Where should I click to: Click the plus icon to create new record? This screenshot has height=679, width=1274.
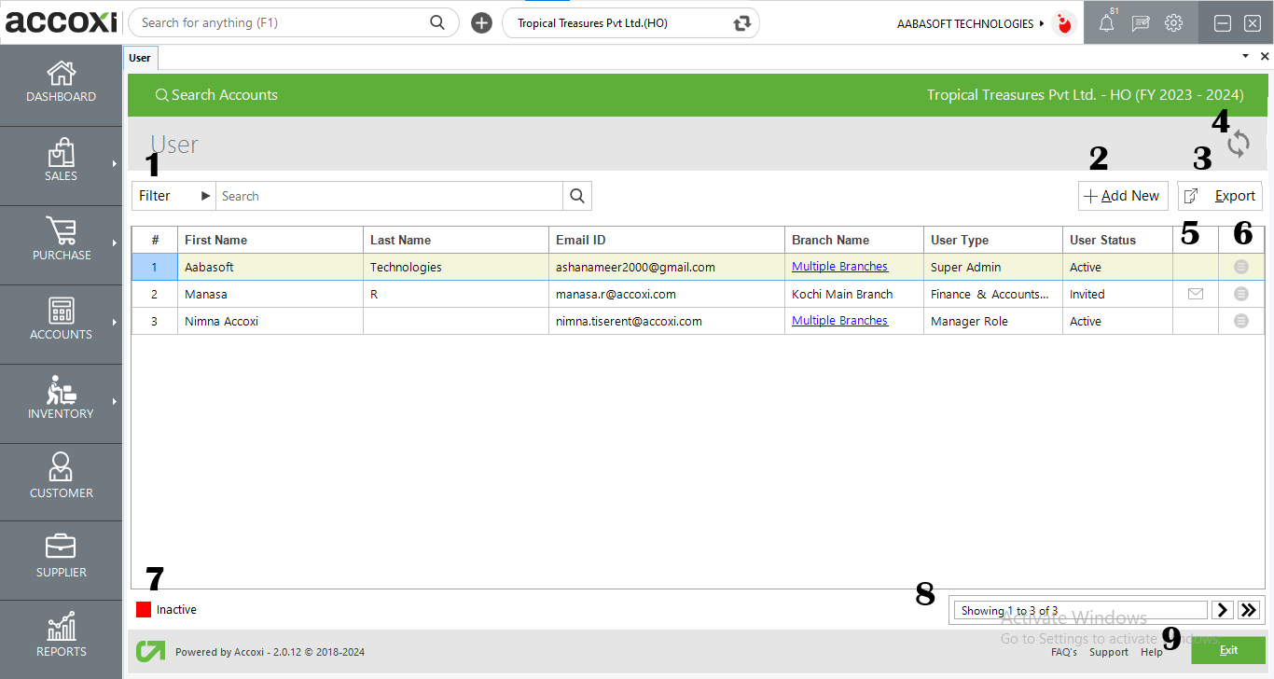pos(481,21)
